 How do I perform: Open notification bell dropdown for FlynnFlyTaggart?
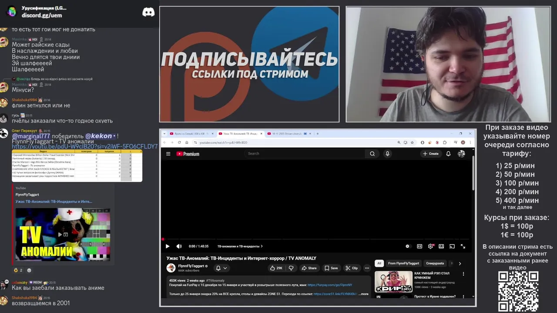[x=221, y=268]
